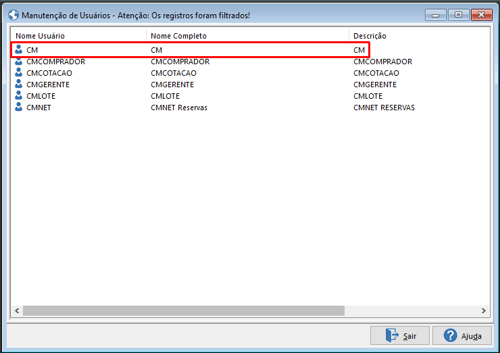Click the horizontal scrollbar thumb

point(184,310)
